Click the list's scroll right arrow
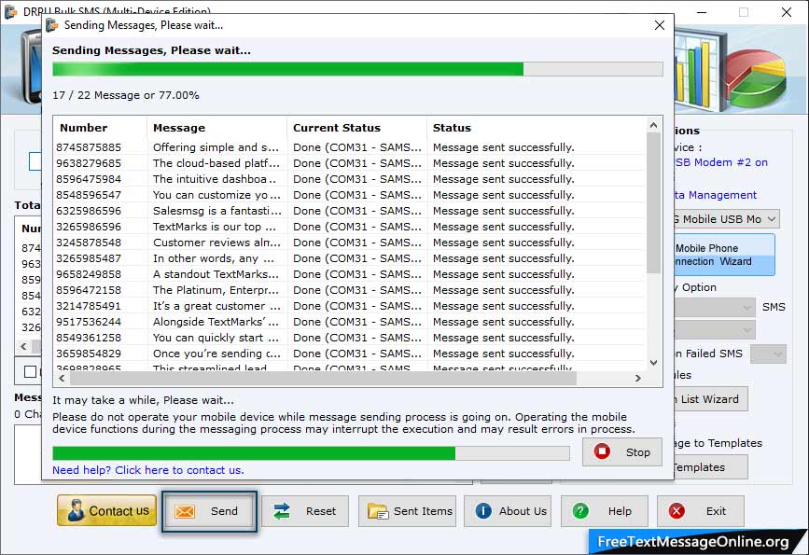The height and width of the screenshot is (555, 809). [x=637, y=378]
